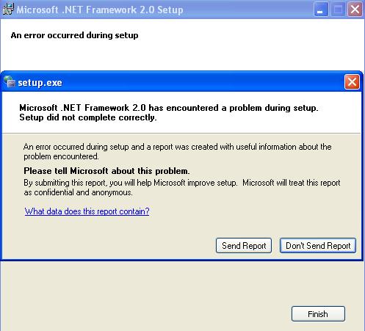Image resolution: width=365 pixels, height=331 pixels.
Task: Click the "problem encountered." text line
Action: coord(61,156)
